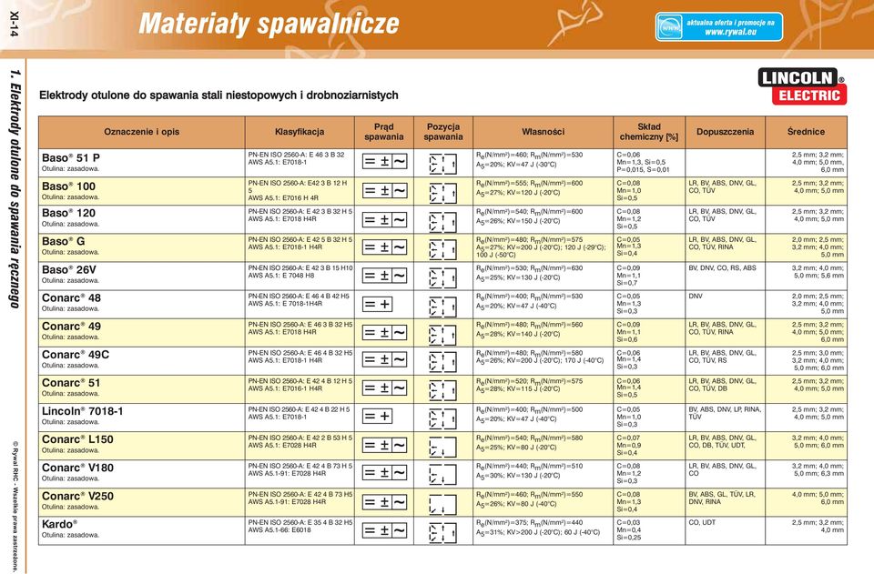The image size is (874, 574).
Task: Click the welding position diagram for Conarc 49C
Action: (x=443, y=362)
